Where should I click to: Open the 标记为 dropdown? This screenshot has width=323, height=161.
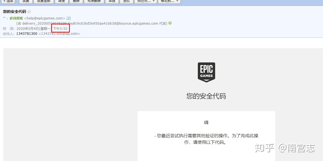click(x=146, y=1)
